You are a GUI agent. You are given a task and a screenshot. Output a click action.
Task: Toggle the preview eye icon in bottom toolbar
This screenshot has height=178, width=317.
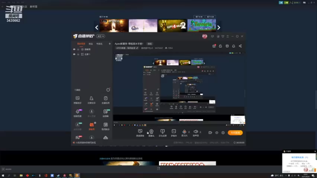pos(216,133)
